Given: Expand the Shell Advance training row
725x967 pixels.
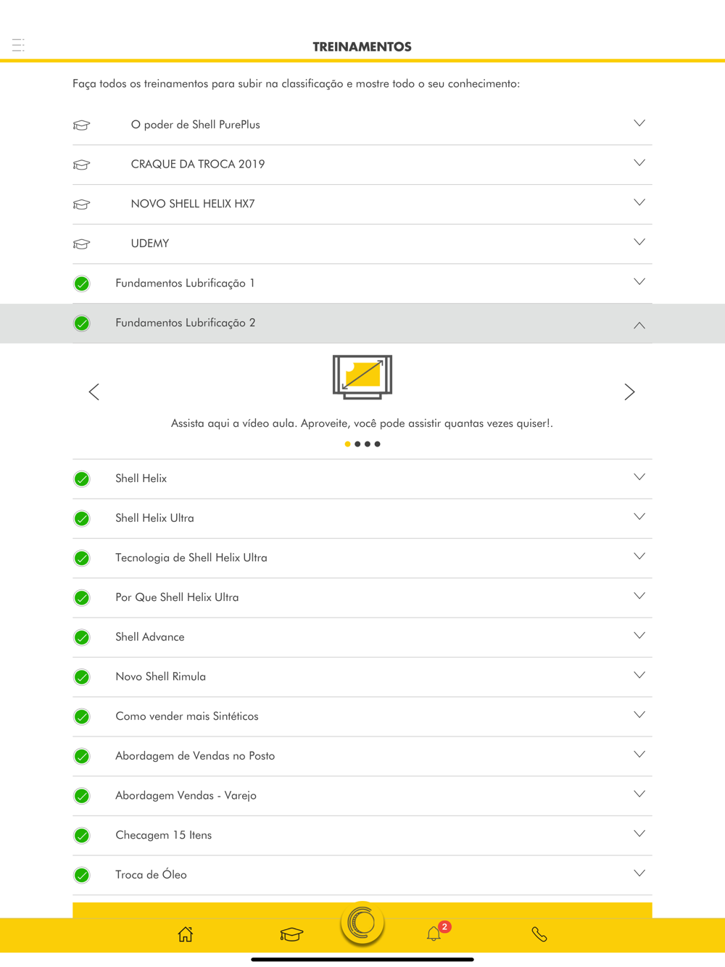Looking at the screenshot, I should (x=362, y=637).
